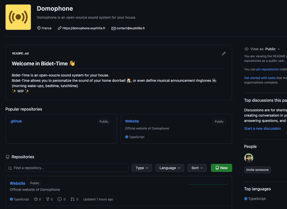The image size is (287, 209).
Task: Click Start a new discussion link
Action: (262, 128)
